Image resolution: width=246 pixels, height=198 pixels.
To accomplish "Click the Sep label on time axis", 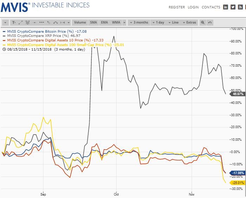I will coord(43,194).
